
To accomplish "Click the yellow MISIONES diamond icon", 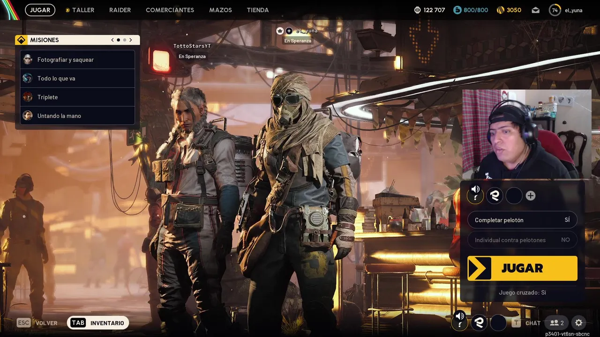I will (21, 40).
